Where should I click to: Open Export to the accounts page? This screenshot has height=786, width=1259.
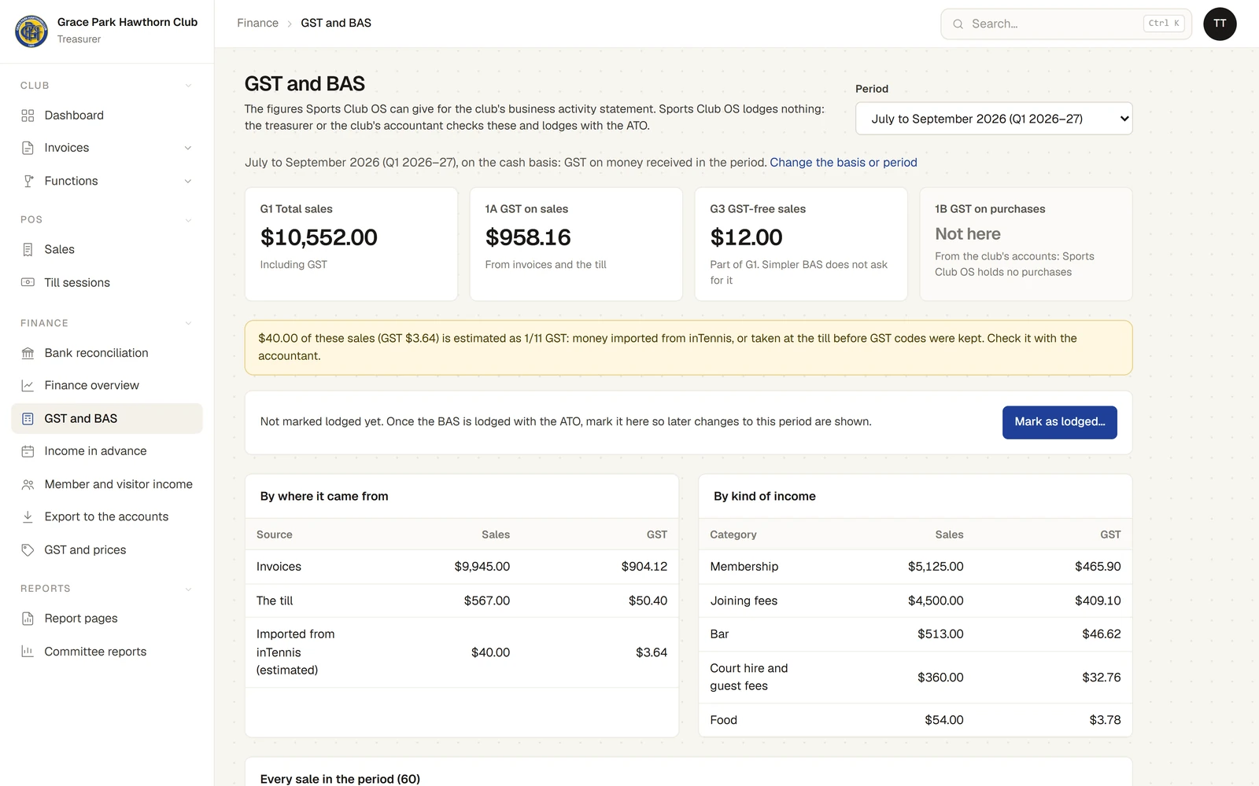click(107, 516)
